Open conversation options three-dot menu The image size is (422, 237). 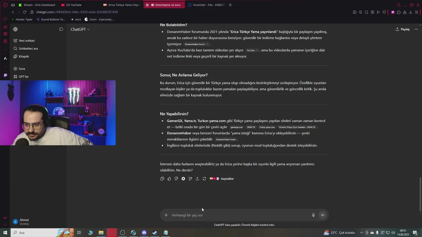[416, 29]
